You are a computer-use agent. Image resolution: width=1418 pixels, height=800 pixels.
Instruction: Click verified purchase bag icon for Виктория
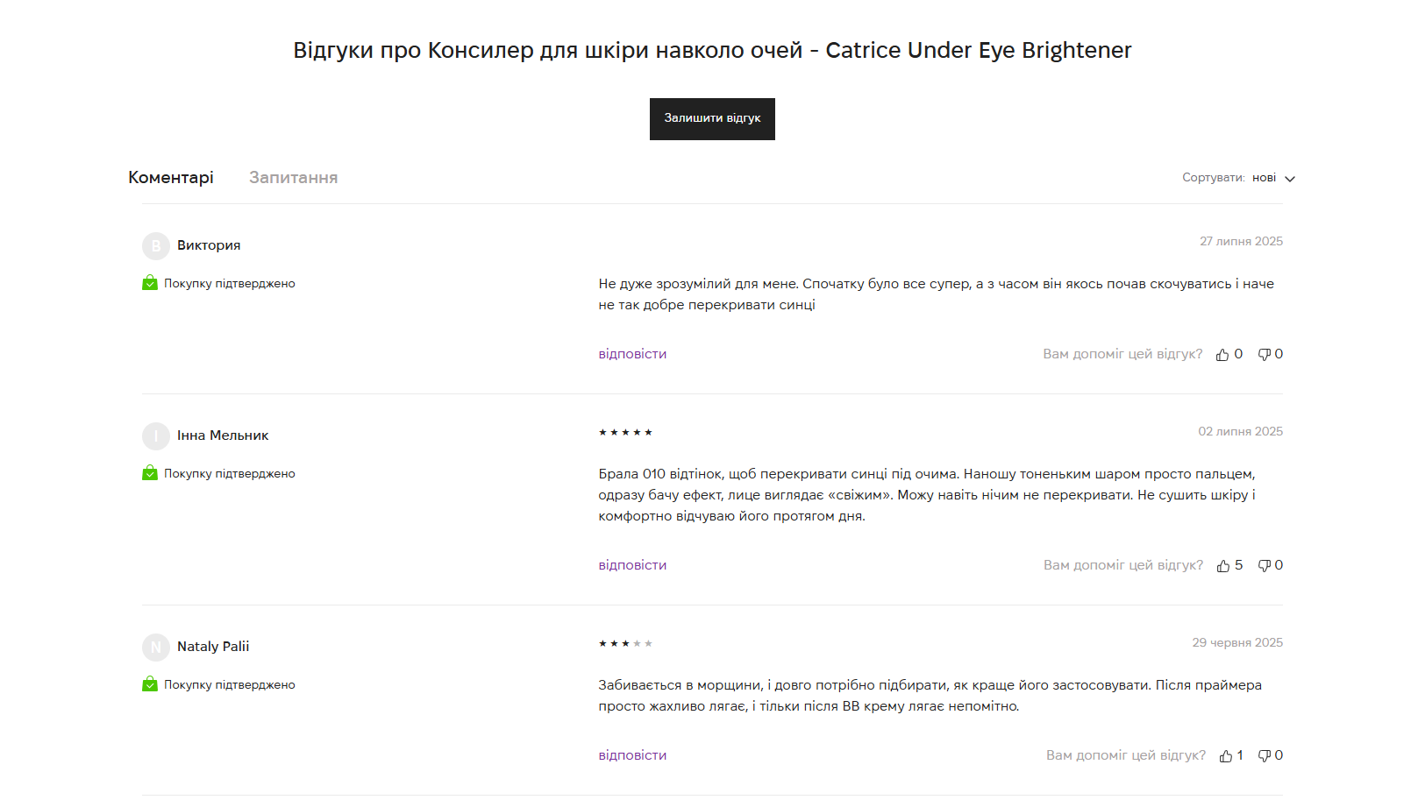[x=150, y=283]
